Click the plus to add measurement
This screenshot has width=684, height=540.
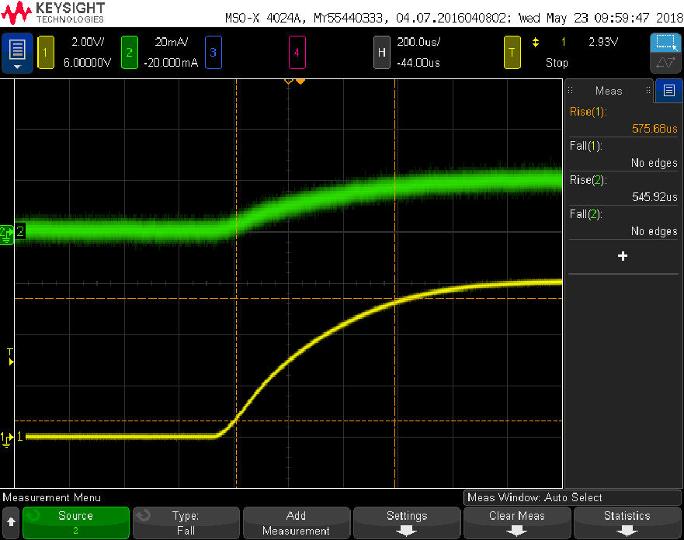pyautogui.click(x=623, y=256)
